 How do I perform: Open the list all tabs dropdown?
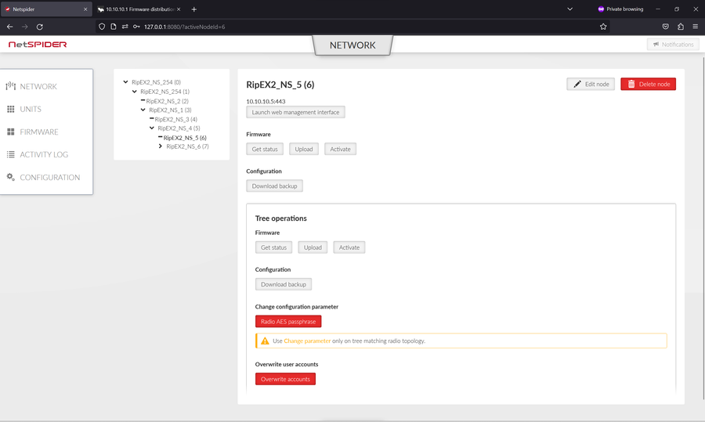(569, 9)
